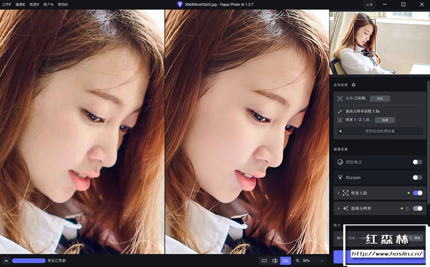This screenshot has height=267, width=430.
Task: Open auto-processing settings gear
Action: (353, 85)
